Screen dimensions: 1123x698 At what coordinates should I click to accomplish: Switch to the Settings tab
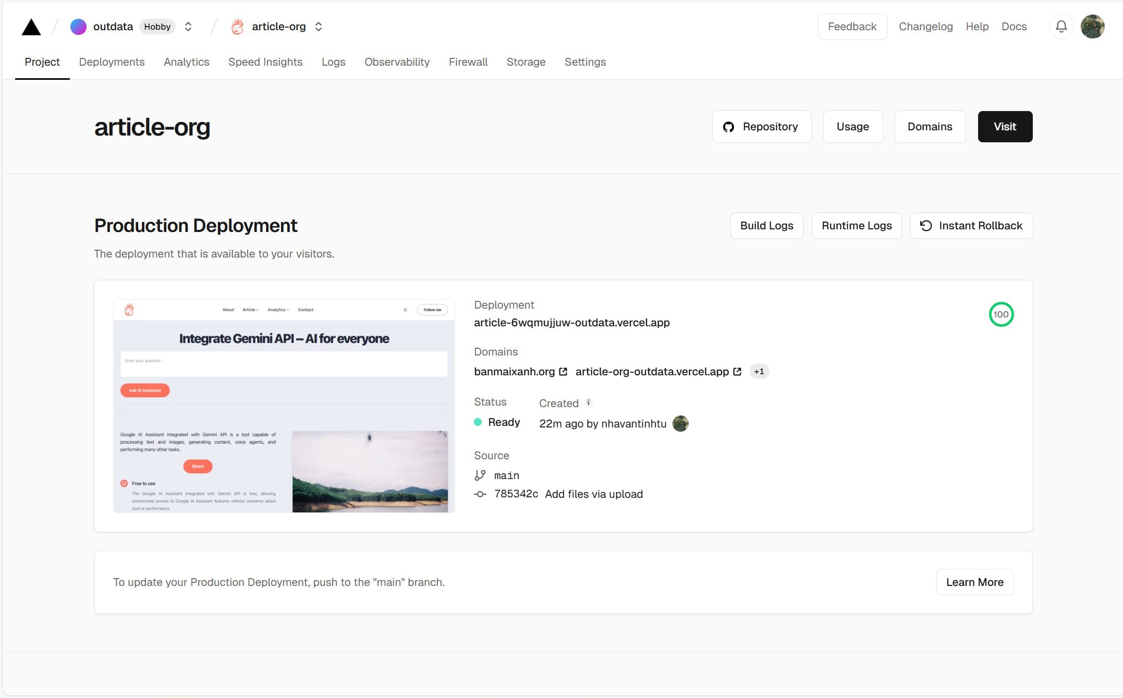coord(585,62)
